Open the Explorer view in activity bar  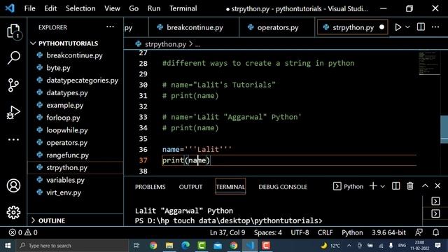(x=13, y=31)
